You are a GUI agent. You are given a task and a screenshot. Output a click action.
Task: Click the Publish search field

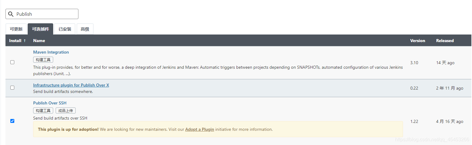tap(42, 14)
